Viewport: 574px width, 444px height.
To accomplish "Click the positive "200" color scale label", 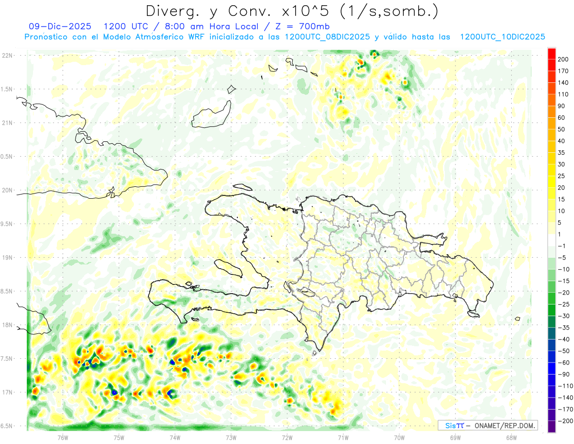I will coord(563,59).
